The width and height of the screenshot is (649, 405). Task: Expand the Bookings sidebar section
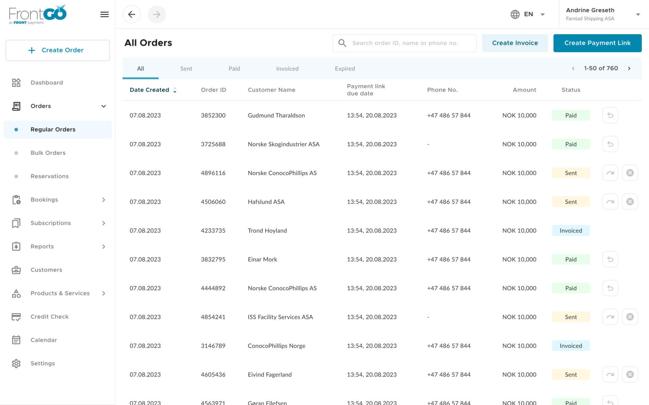click(x=104, y=200)
